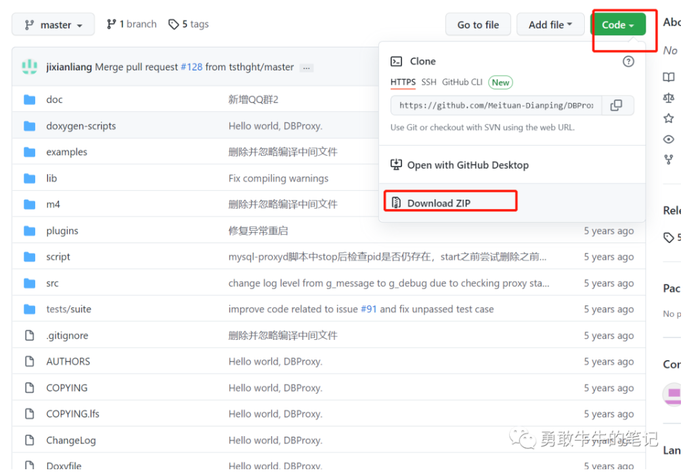
Task: Click the folder icon next to plugins
Action: point(30,231)
